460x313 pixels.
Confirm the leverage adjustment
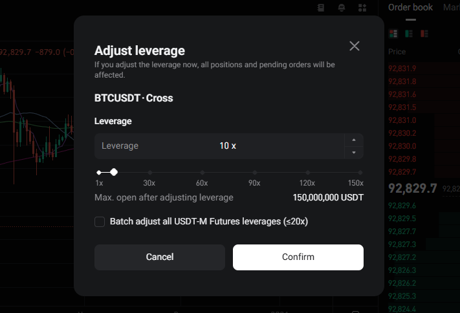pyautogui.click(x=298, y=257)
